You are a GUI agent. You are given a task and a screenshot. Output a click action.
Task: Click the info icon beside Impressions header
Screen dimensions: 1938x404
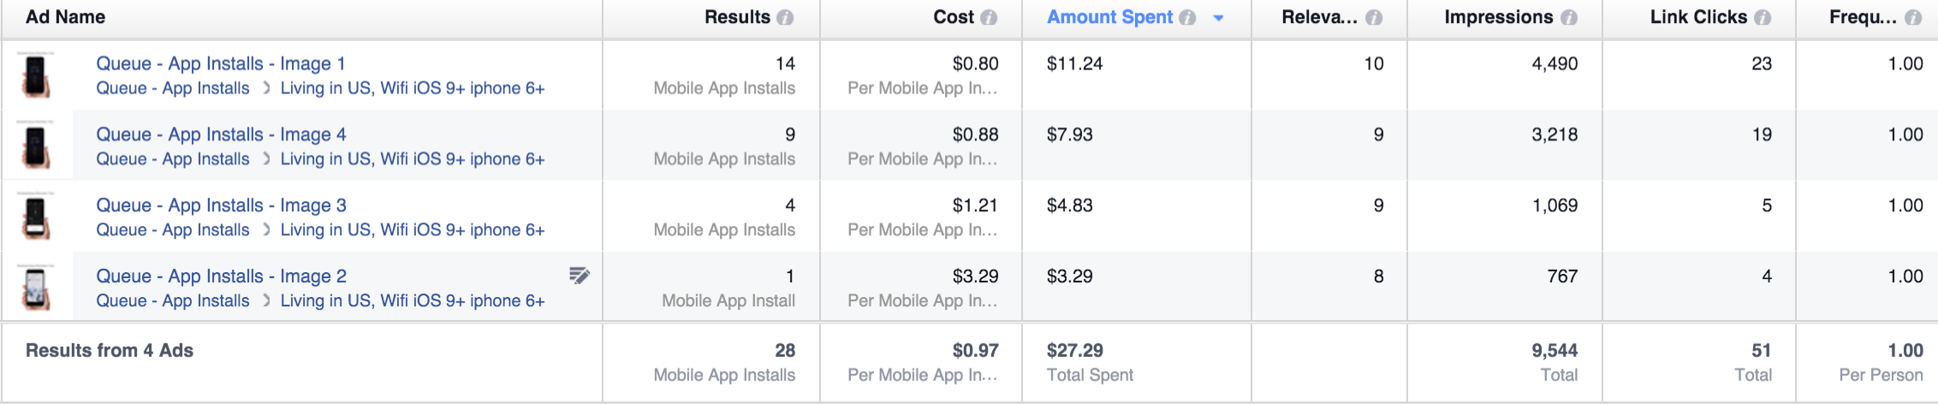tap(1569, 18)
